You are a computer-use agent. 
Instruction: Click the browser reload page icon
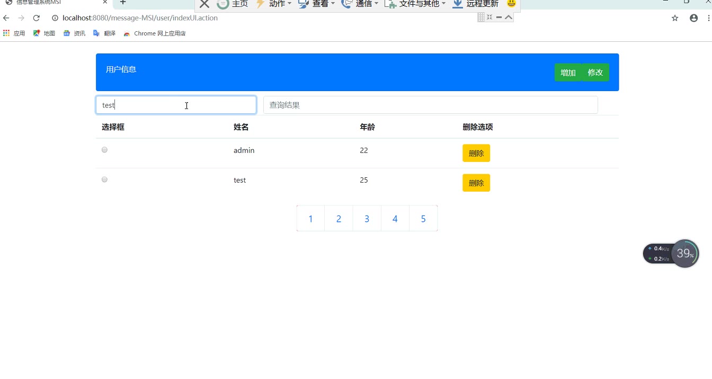(37, 18)
